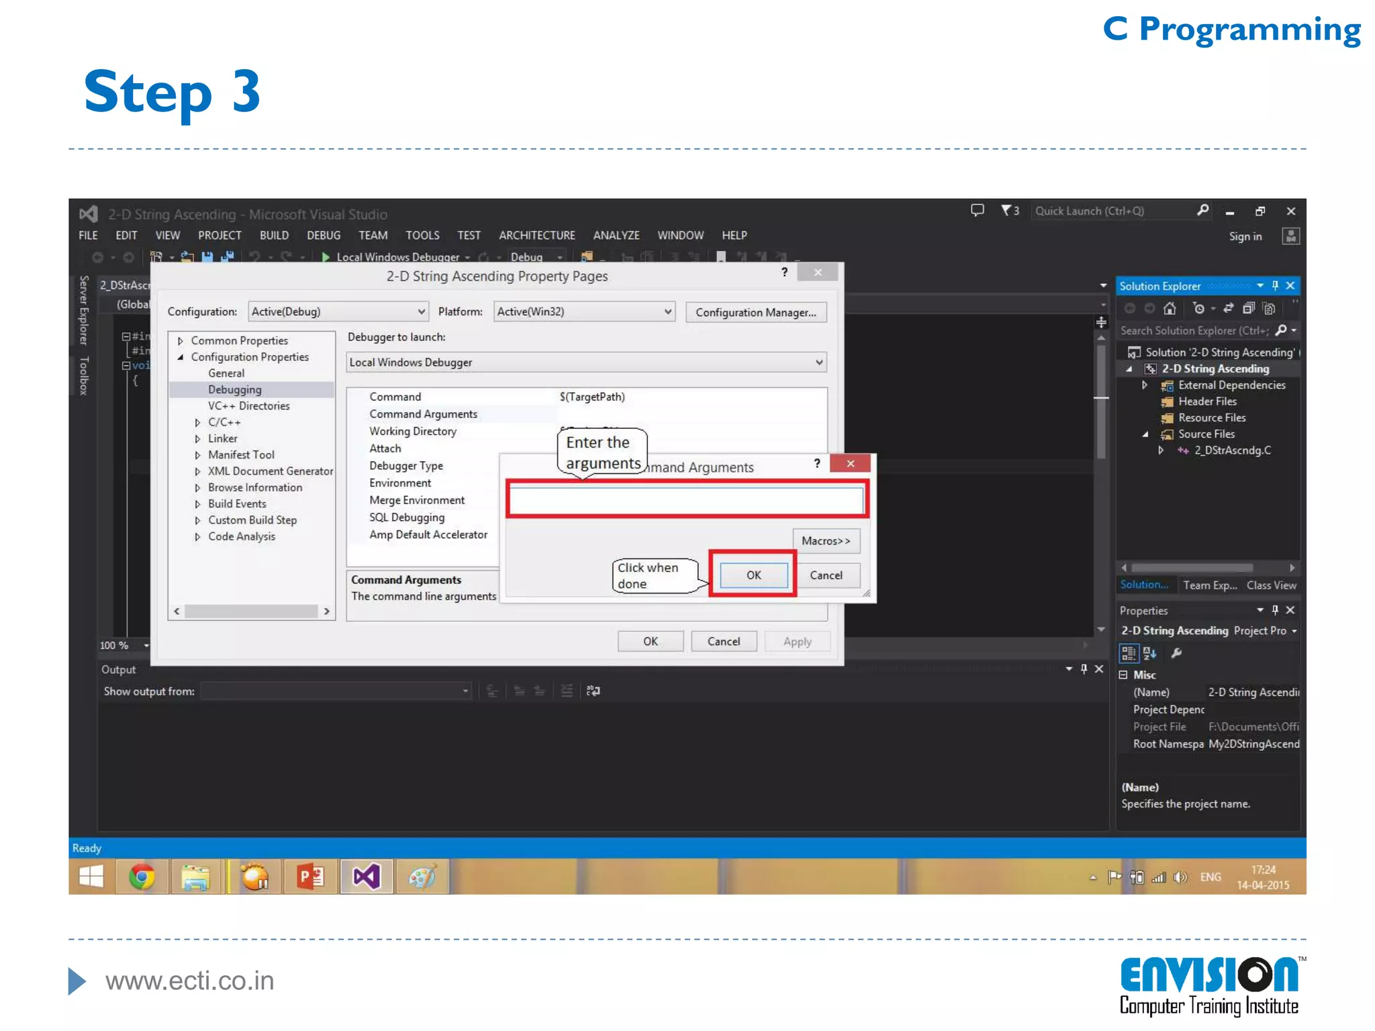Click the Save All icon in the toolbar
The width and height of the screenshot is (1375, 1031).
tap(228, 256)
